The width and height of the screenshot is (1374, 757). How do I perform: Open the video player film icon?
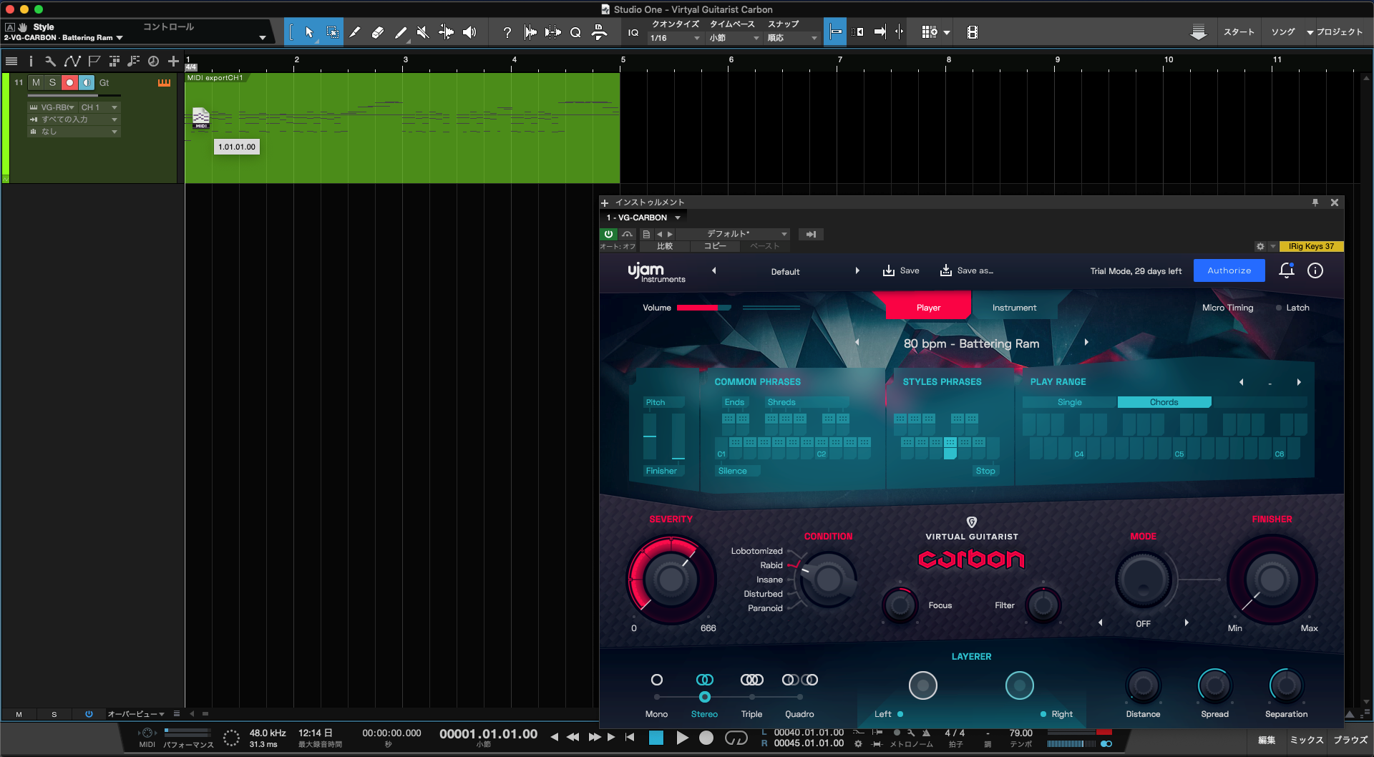pyautogui.click(x=973, y=32)
